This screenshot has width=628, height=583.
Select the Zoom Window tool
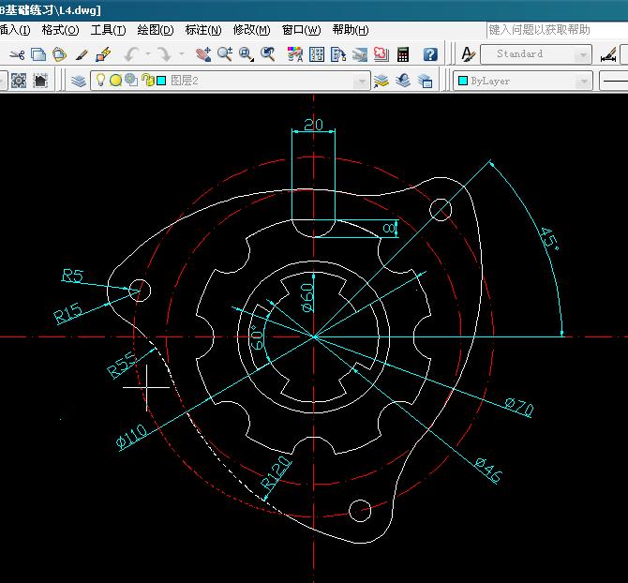pyautogui.click(x=247, y=54)
